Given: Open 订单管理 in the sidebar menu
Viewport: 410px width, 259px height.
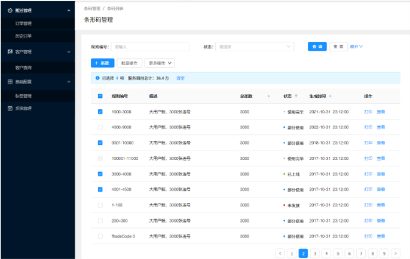Looking at the screenshot, I should pos(23,23).
